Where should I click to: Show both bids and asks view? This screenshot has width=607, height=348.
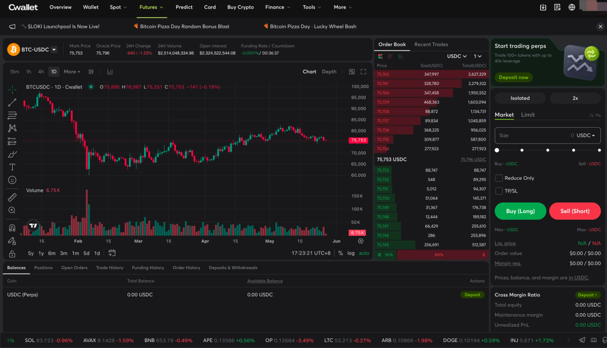click(x=380, y=56)
